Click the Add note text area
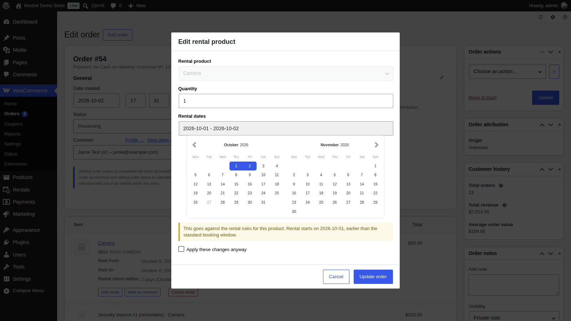 (514, 285)
